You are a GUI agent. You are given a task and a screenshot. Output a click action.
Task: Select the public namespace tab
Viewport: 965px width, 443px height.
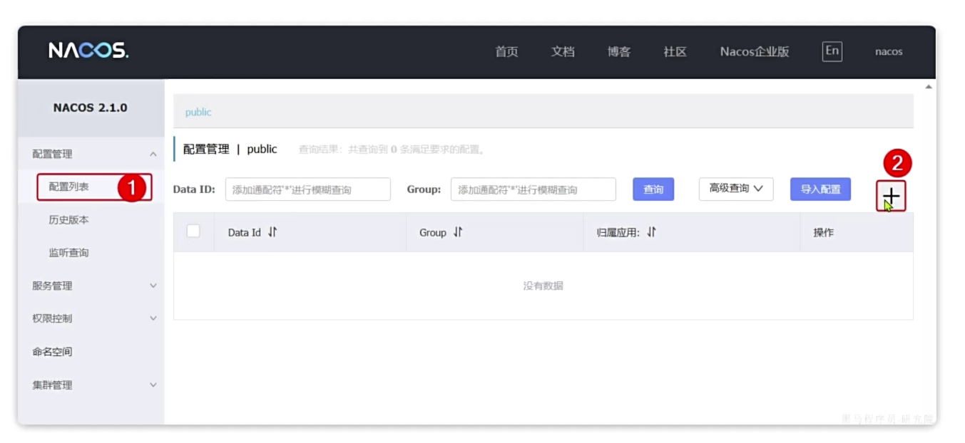click(x=198, y=113)
